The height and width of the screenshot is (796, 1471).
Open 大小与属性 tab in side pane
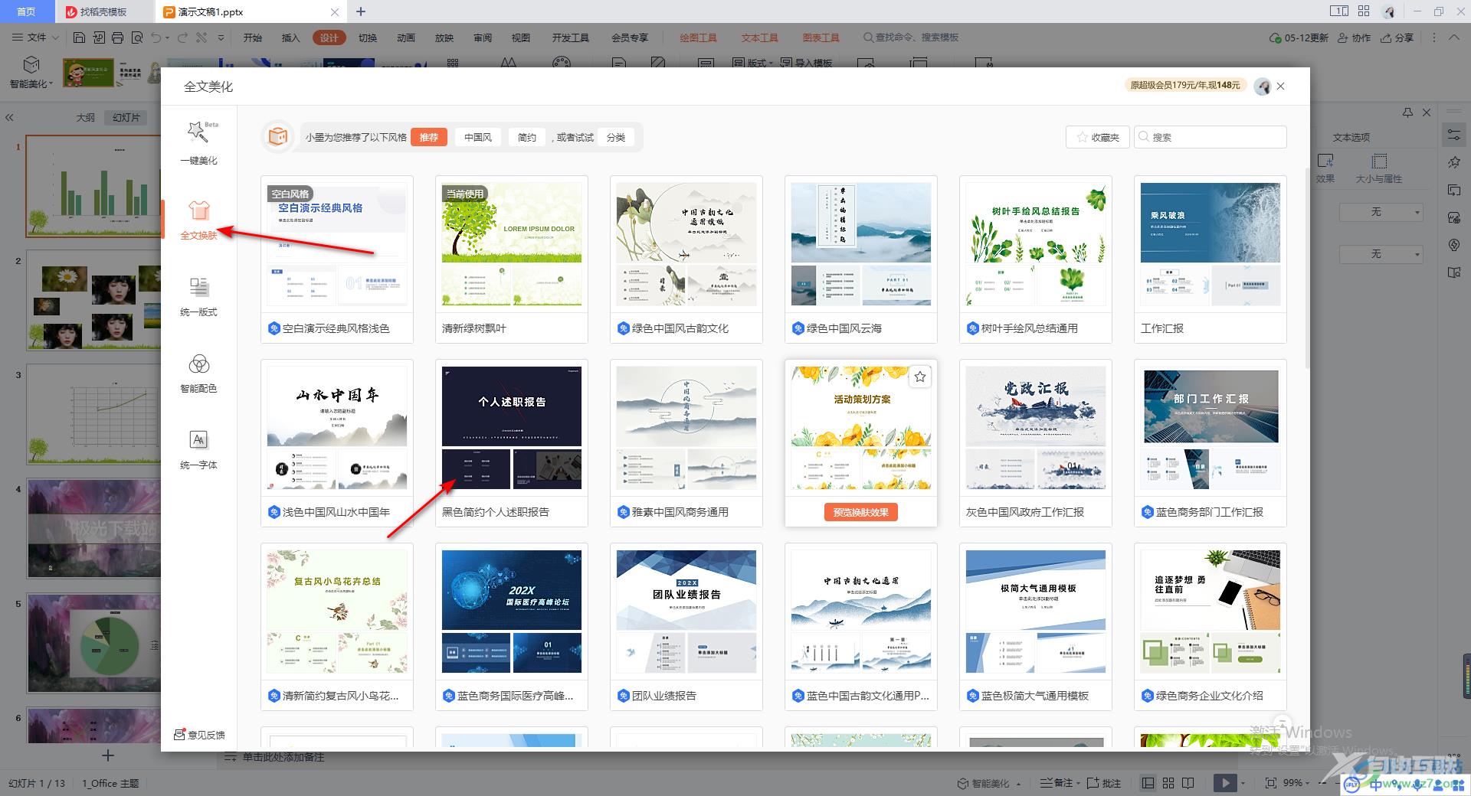click(1379, 168)
